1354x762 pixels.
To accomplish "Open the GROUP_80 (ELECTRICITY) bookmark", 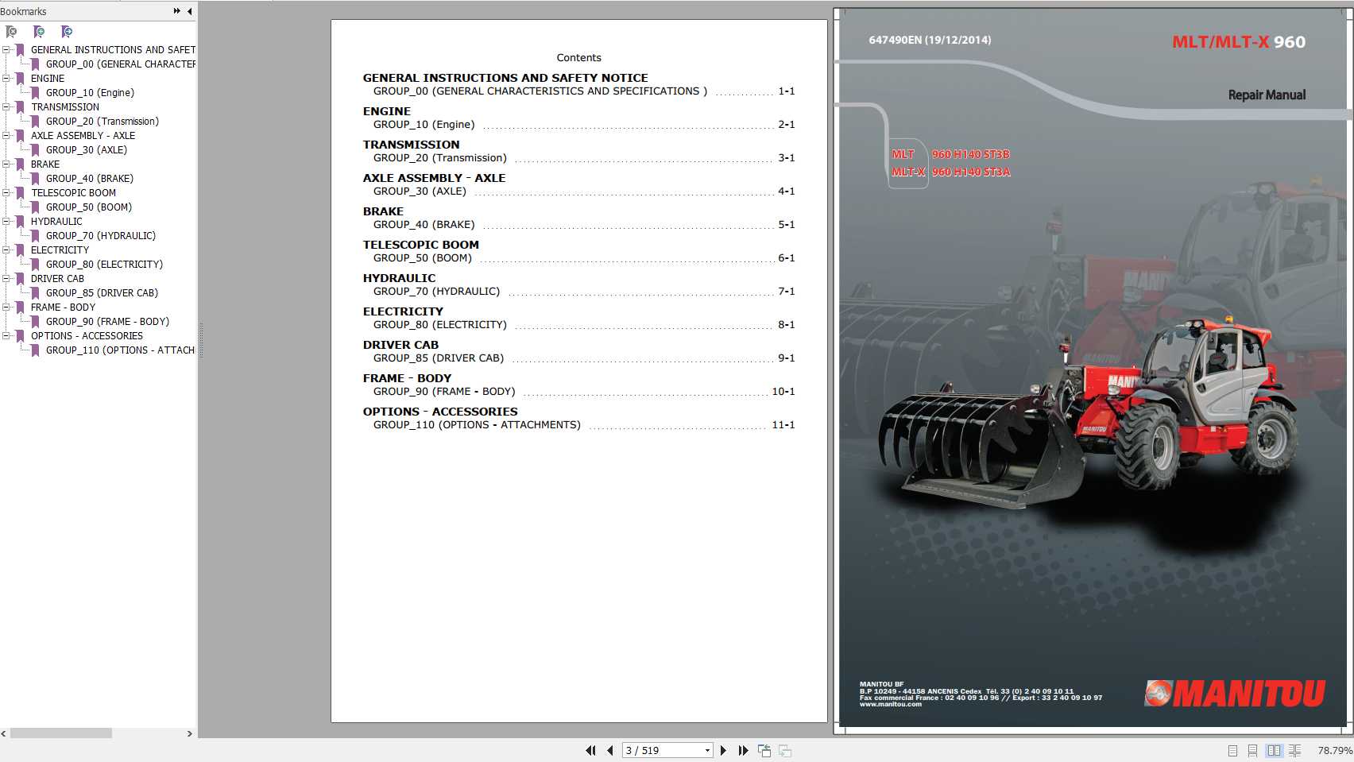I will [x=104, y=265].
